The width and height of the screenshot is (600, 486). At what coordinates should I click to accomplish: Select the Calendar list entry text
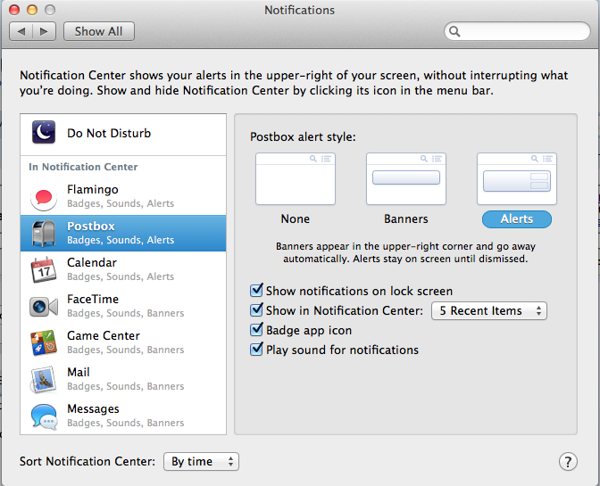(92, 262)
